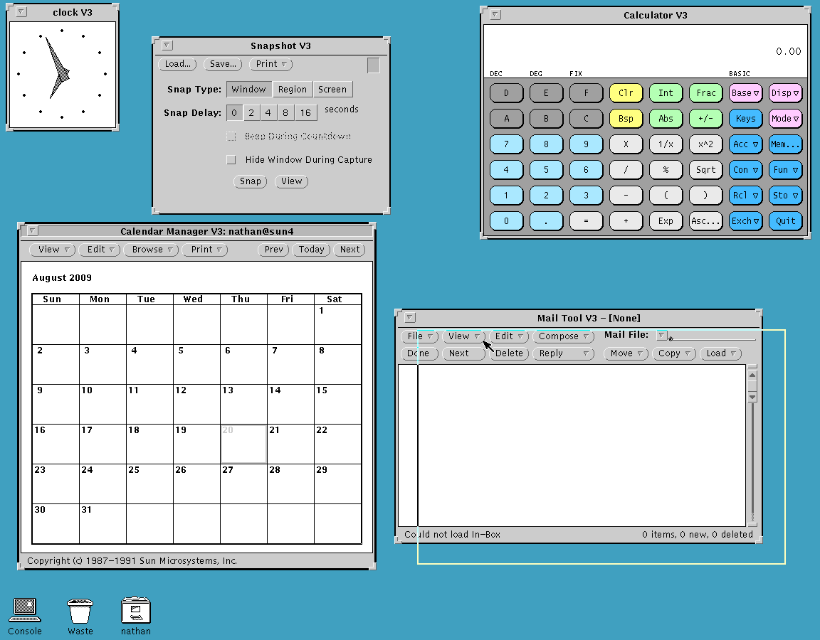
Task: Click the analog clock face
Action: click(61, 74)
